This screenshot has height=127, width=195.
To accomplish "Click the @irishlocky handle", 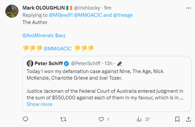I will pos(87,8).
